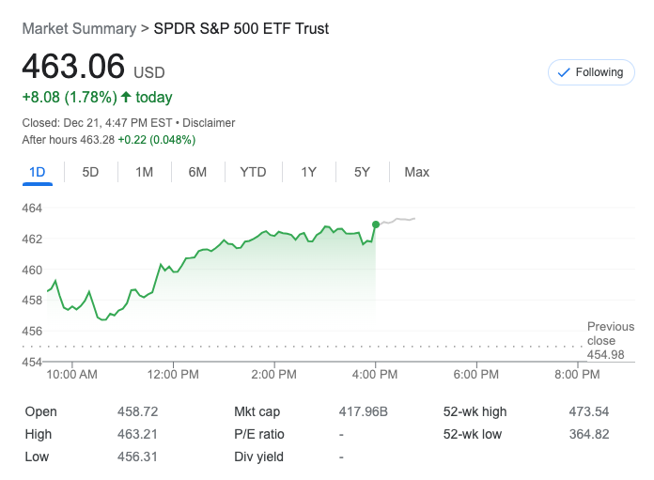Toggle the Following button
The height and width of the screenshot is (480, 654).
tap(590, 72)
